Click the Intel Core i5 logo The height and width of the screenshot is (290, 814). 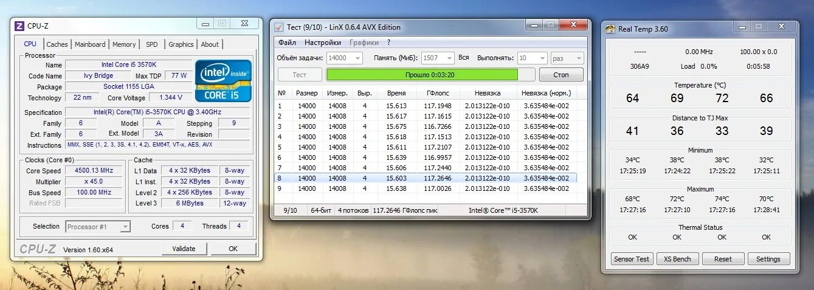223,80
